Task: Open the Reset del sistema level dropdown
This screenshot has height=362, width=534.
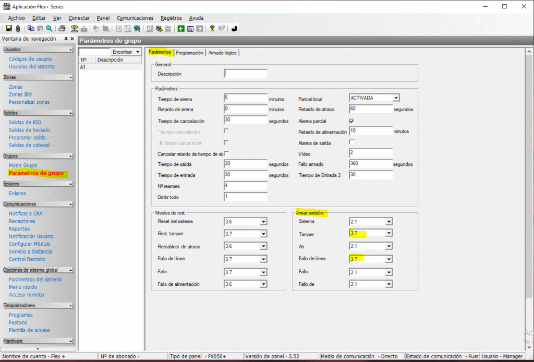Action: coord(263,222)
